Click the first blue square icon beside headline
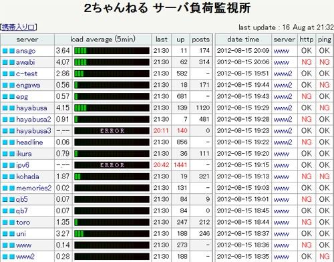 (5, 142)
